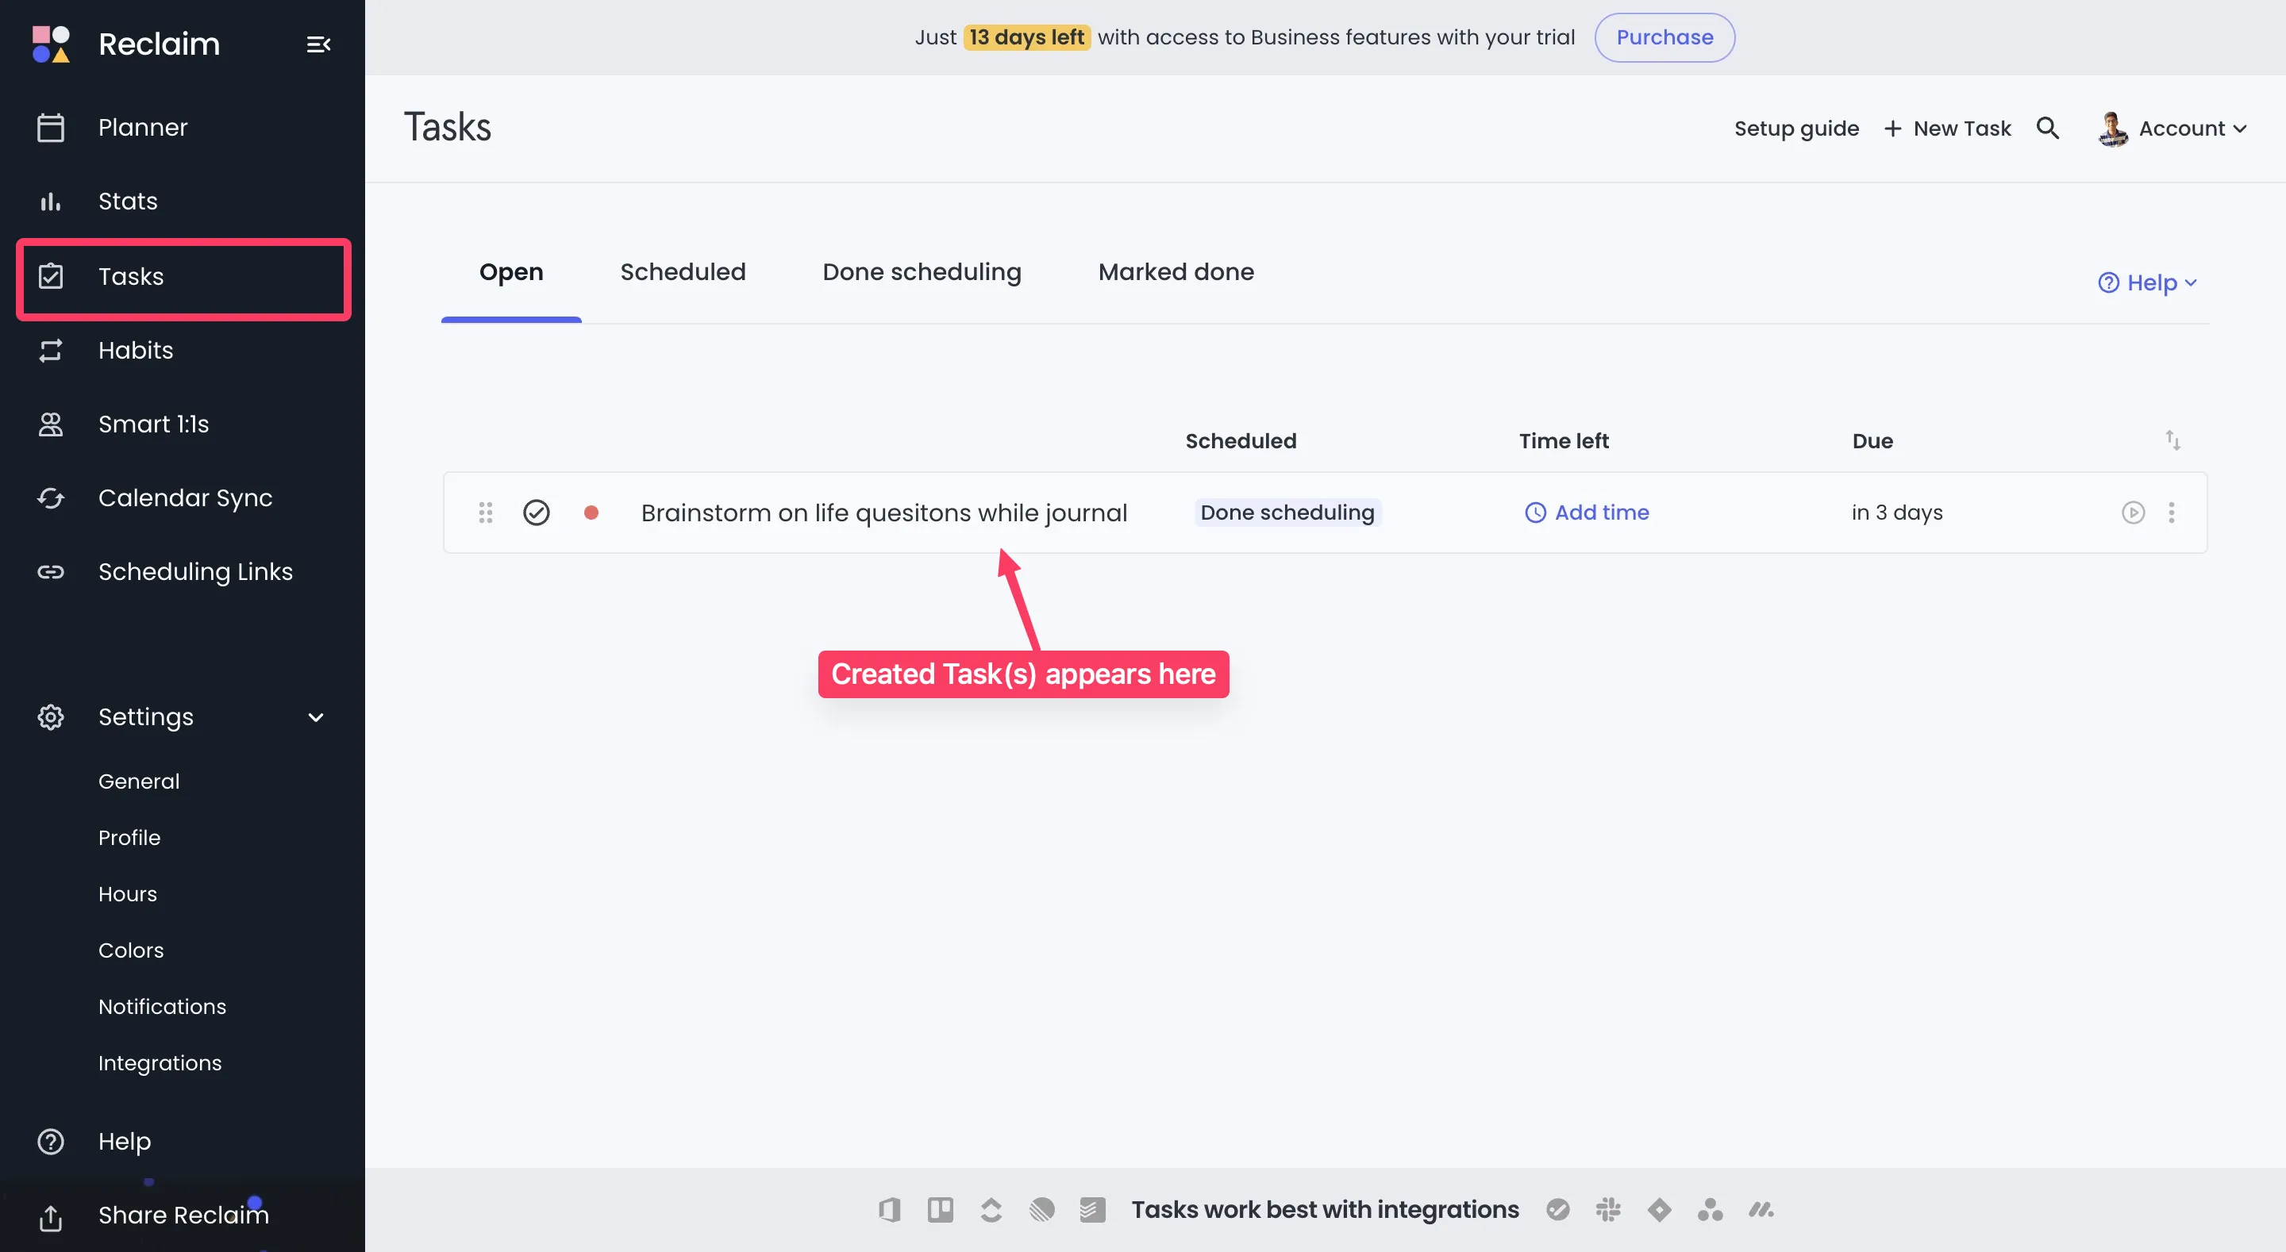This screenshot has height=1252, width=2286.
Task: Grab the drag handle of the Brainstorm task
Action: tap(486, 513)
